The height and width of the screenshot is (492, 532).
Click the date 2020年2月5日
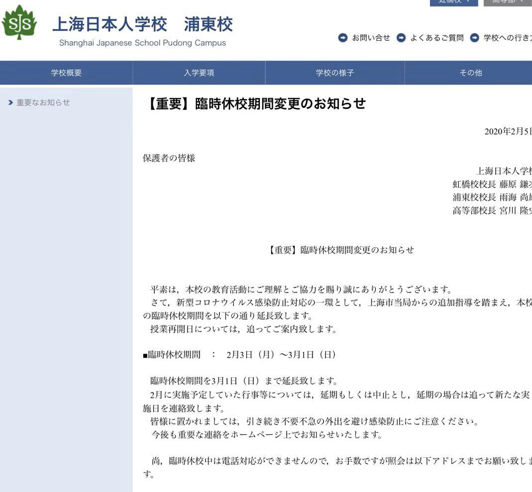point(508,131)
